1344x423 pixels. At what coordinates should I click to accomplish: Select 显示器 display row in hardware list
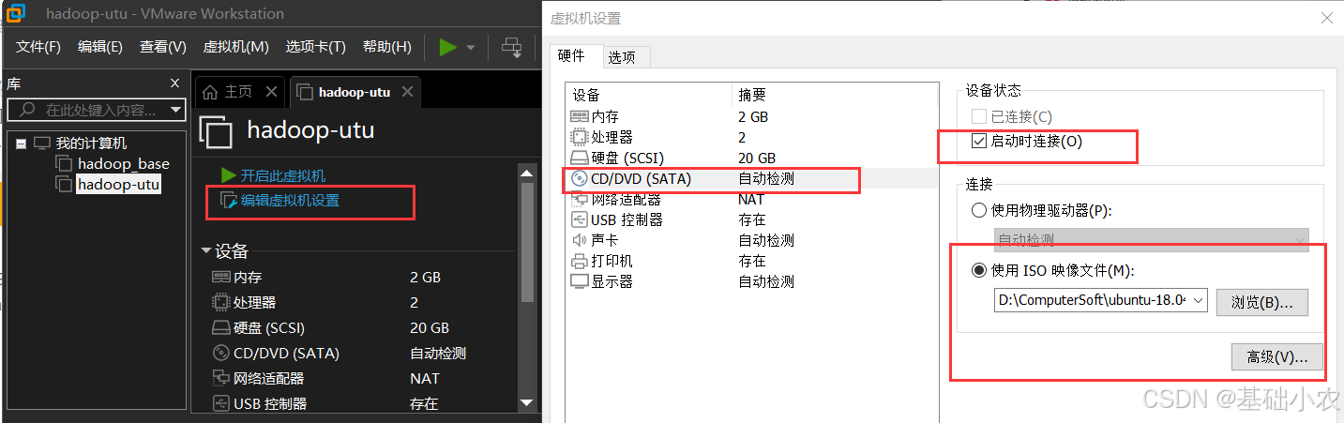tap(751, 281)
